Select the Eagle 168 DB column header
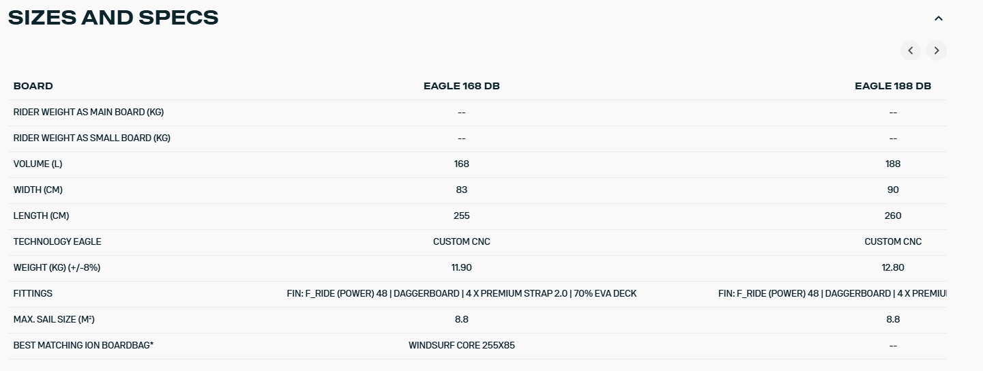The image size is (983, 371). point(461,86)
